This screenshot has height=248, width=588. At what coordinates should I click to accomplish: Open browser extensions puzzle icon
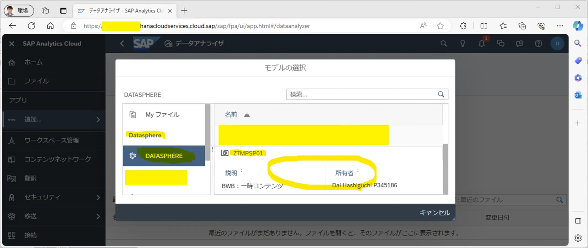(463, 26)
